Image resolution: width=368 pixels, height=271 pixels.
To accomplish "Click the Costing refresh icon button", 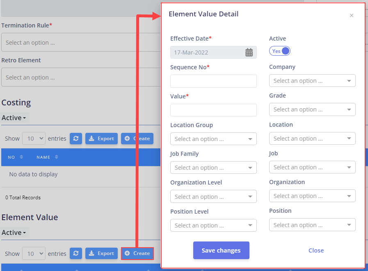I will (x=76, y=139).
